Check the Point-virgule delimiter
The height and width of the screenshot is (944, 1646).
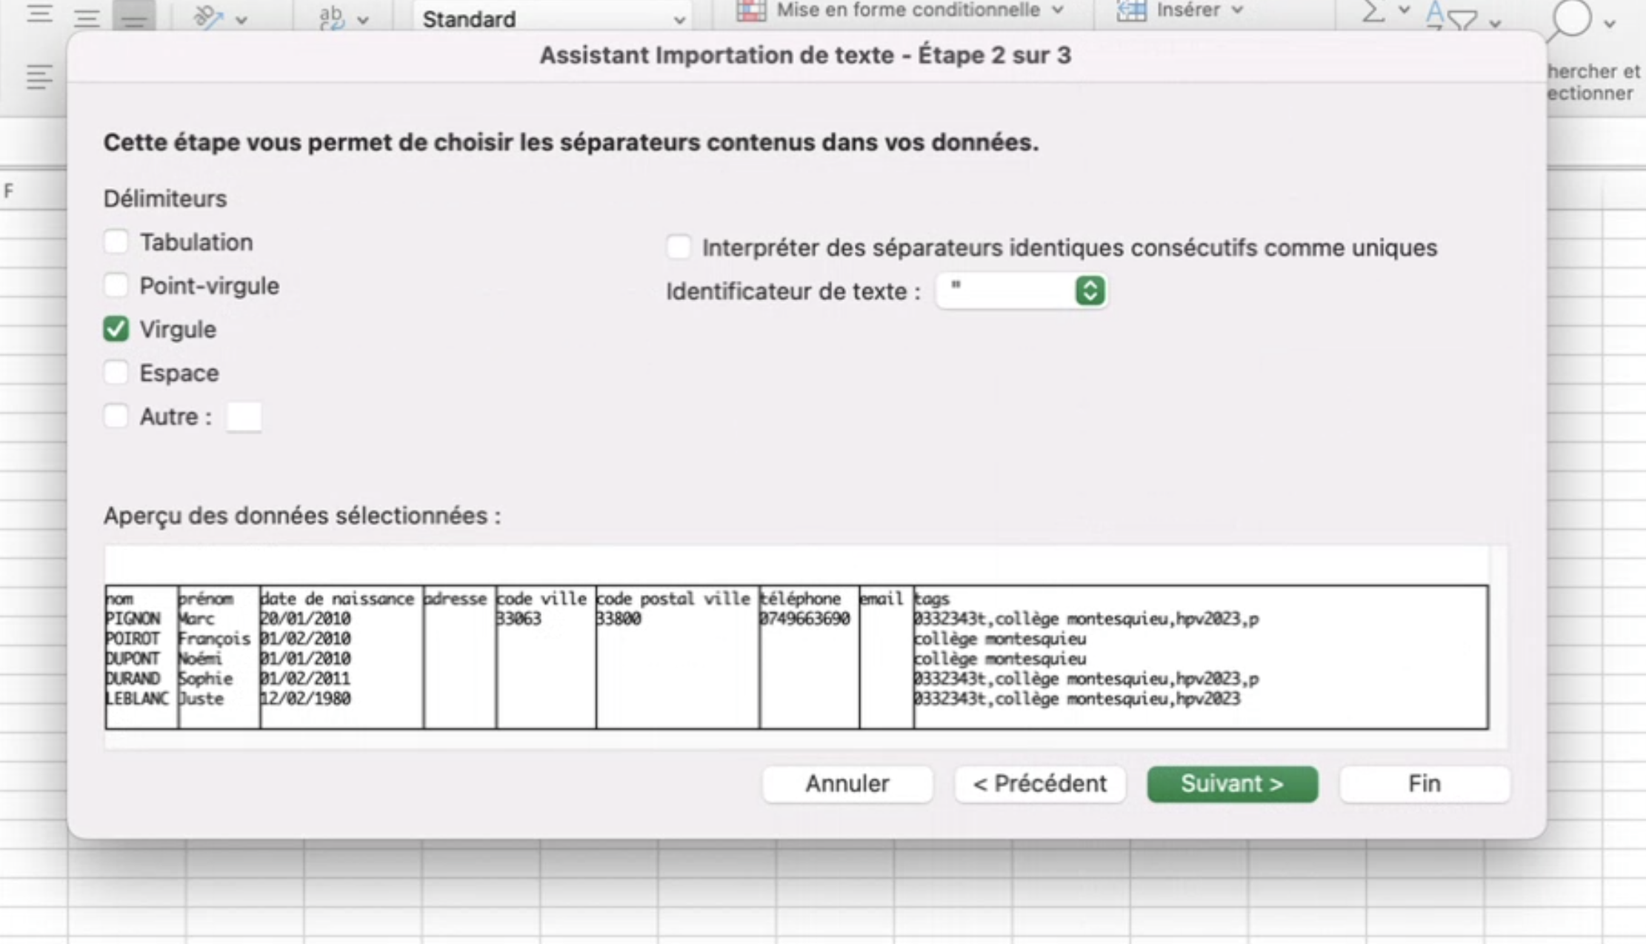coord(116,285)
